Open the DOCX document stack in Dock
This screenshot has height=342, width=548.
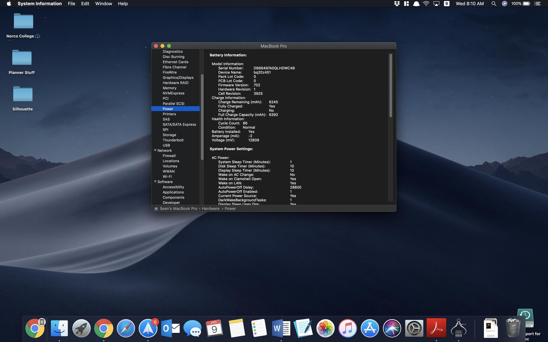click(491, 328)
